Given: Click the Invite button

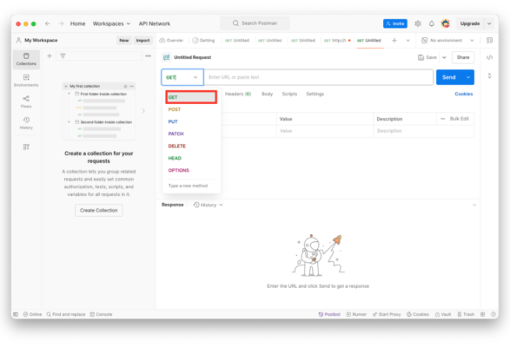Looking at the screenshot, I should pos(395,23).
